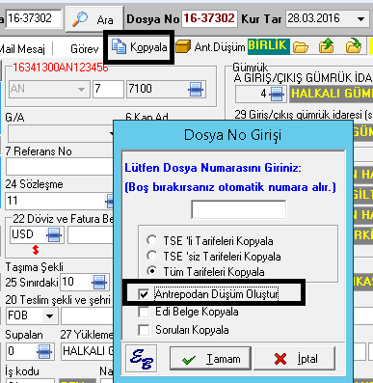Click the 27 Yükleme HALKALI field
373x383 pixels.
click(x=88, y=351)
